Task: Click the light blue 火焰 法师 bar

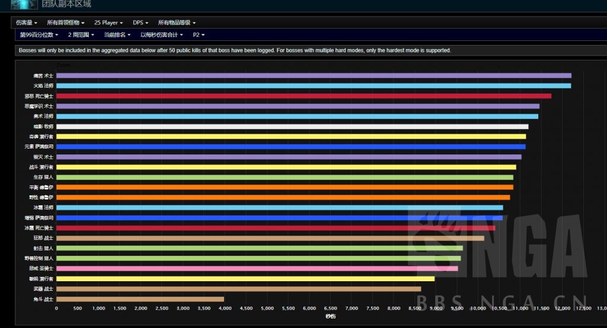Action: click(314, 86)
